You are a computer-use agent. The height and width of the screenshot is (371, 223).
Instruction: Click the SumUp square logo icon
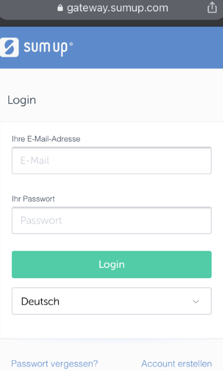tap(9, 47)
